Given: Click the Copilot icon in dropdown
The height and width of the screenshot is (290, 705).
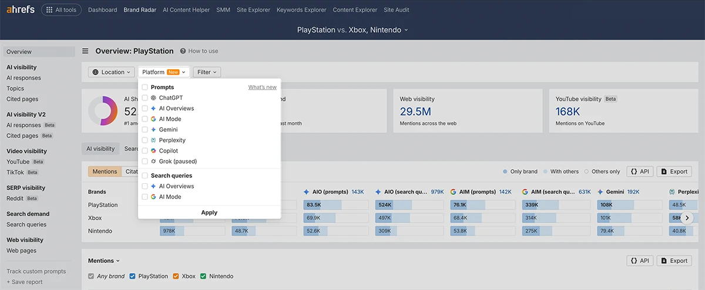Looking at the screenshot, I should point(153,151).
